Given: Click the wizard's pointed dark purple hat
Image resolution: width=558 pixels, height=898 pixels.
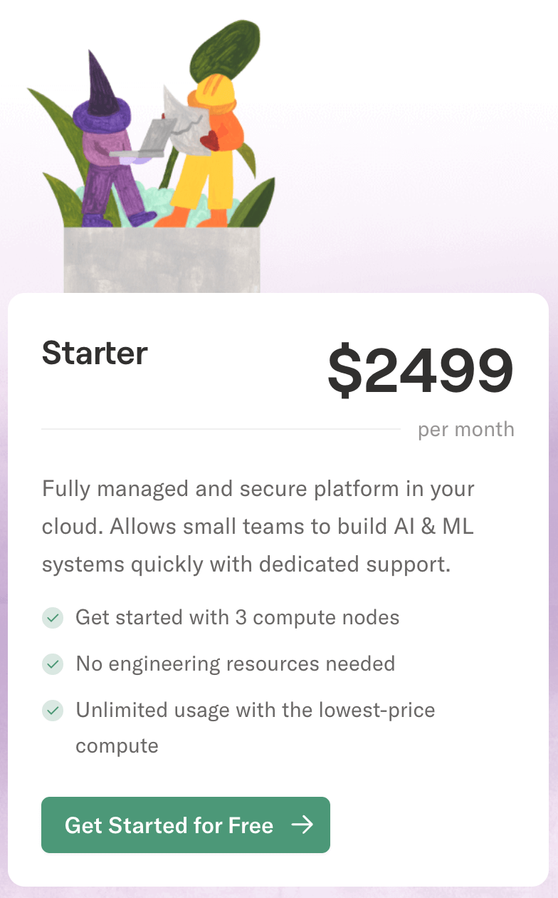Looking at the screenshot, I should pos(100,82).
